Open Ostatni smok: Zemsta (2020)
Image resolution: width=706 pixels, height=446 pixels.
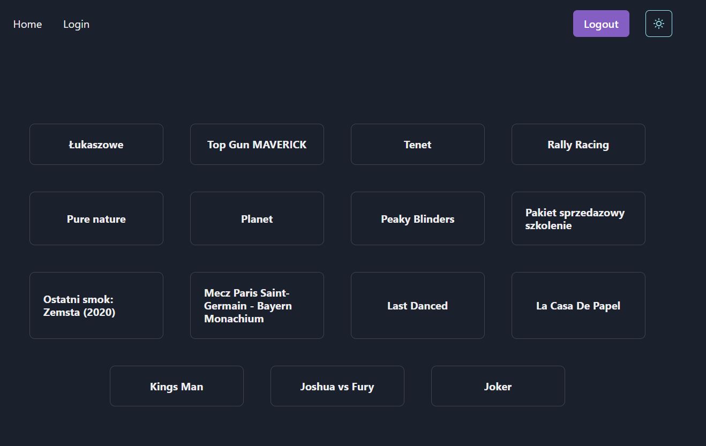point(96,305)
